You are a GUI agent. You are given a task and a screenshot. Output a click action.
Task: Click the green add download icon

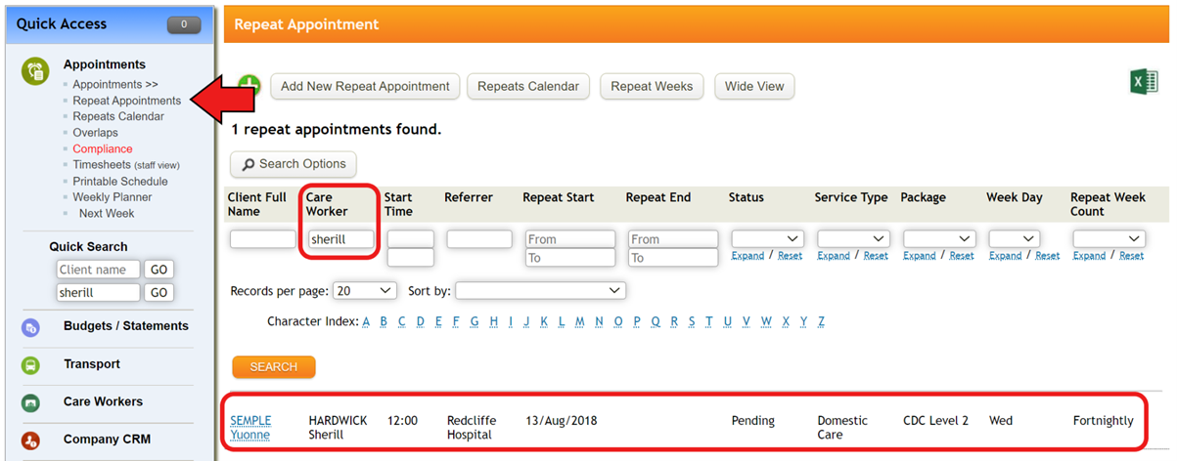(249, 86)
